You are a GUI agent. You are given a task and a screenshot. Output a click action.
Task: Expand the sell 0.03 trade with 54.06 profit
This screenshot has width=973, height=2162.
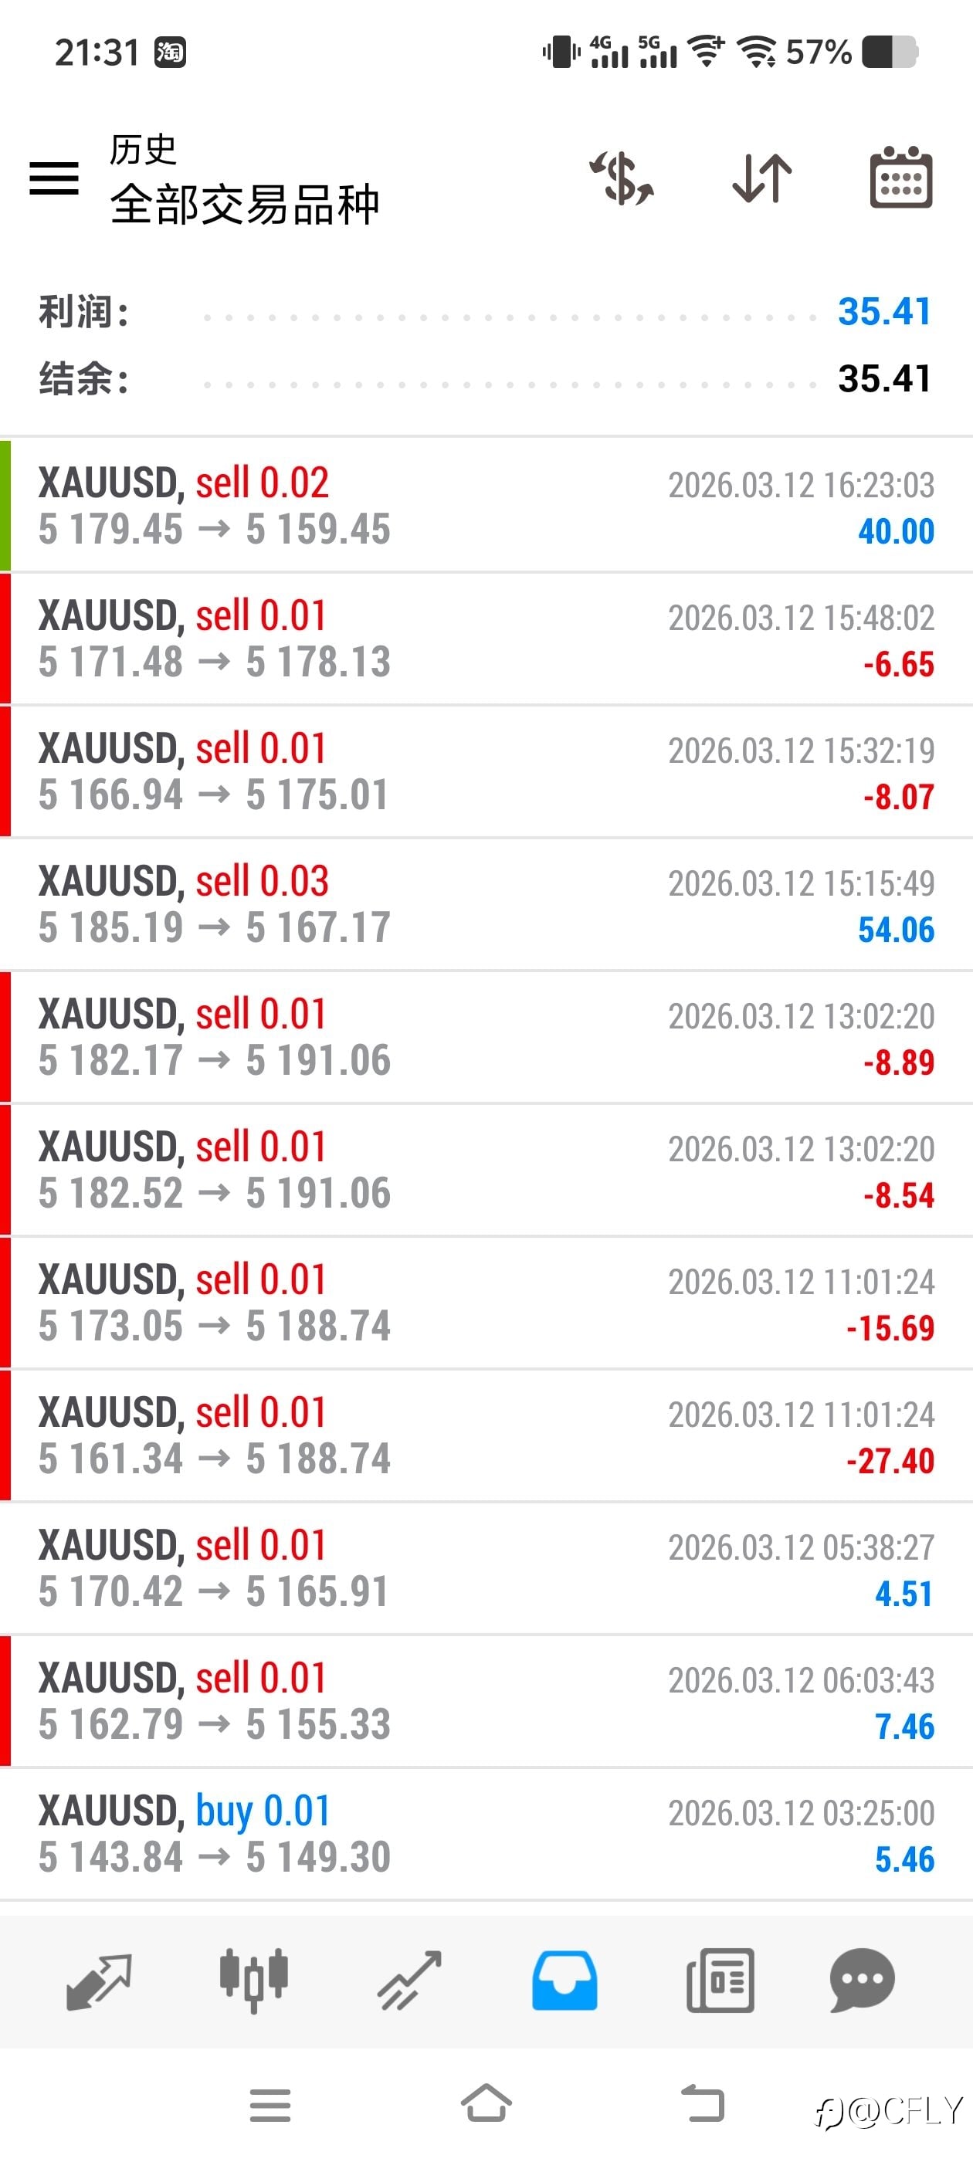pyautogui.click(x=487, y=904)
